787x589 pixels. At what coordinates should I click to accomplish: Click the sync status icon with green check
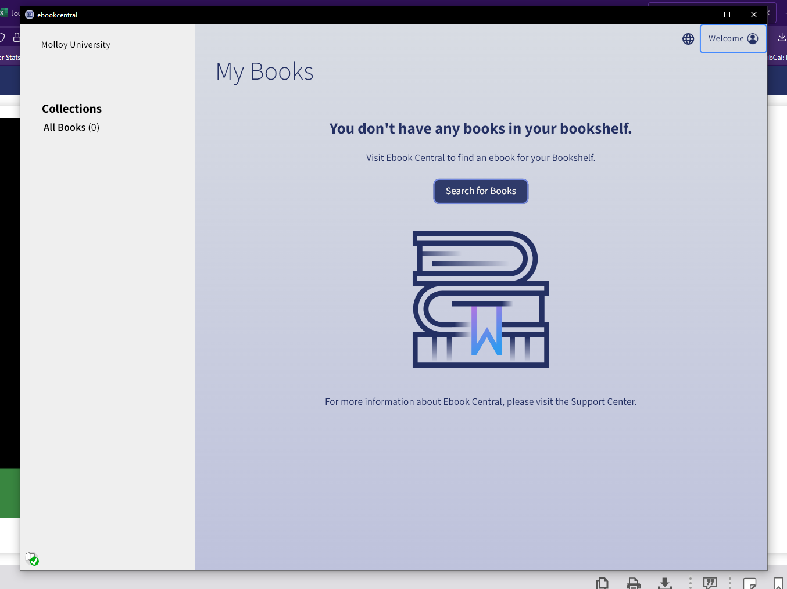coord(32,559)
